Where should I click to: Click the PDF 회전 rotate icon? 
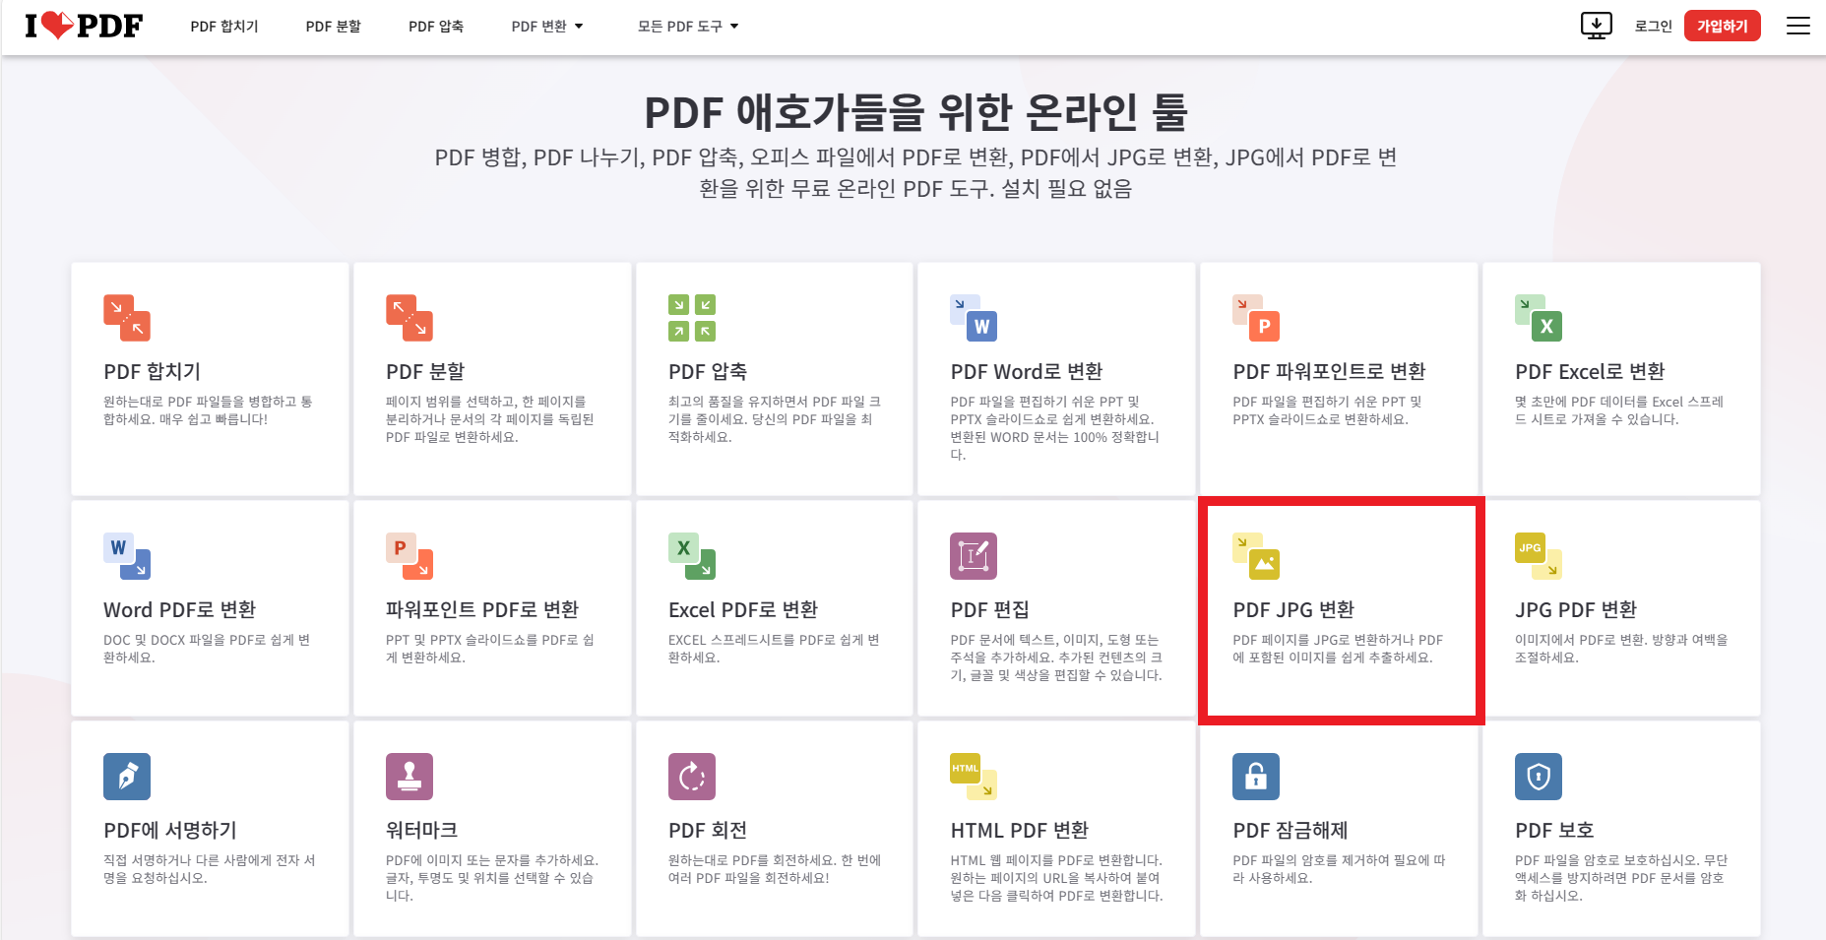coord(692,777)
